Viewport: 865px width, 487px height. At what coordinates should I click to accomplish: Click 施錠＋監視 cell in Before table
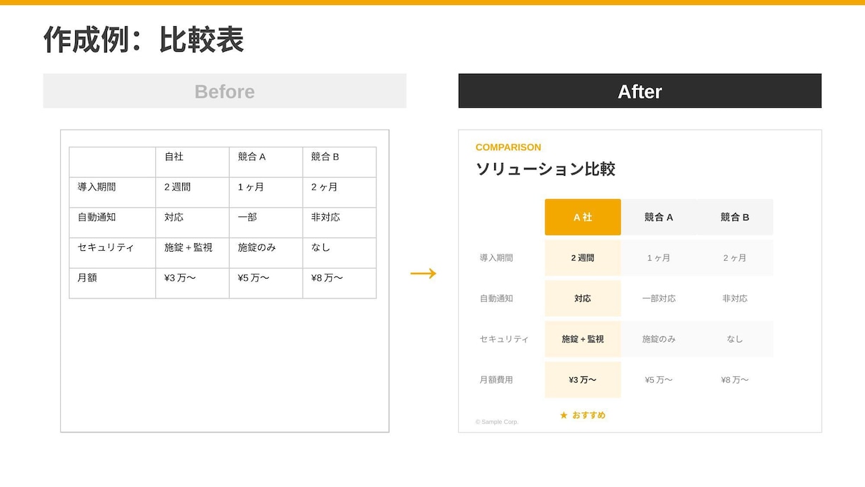coord(192,254)
